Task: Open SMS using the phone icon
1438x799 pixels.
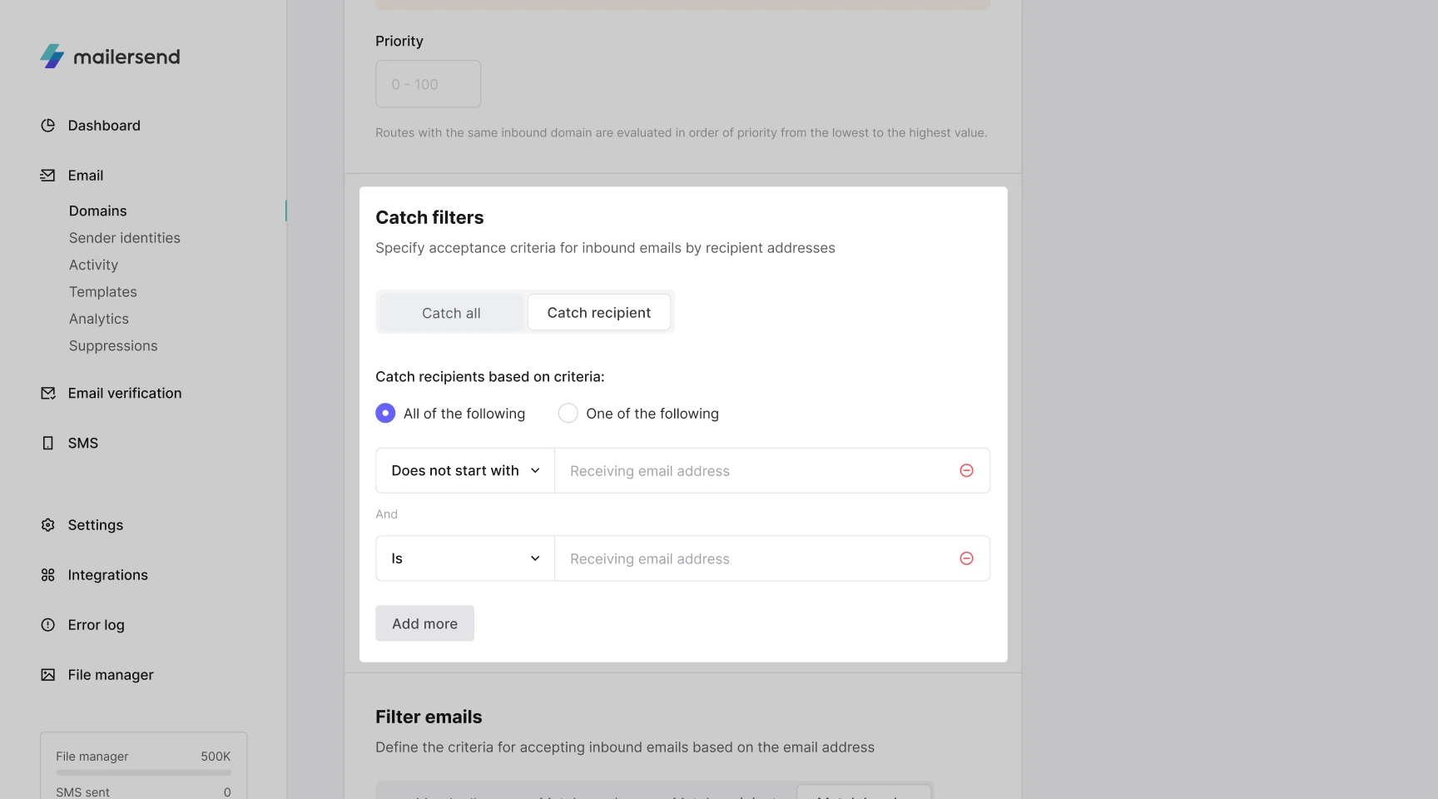Action: click(48, 444)
